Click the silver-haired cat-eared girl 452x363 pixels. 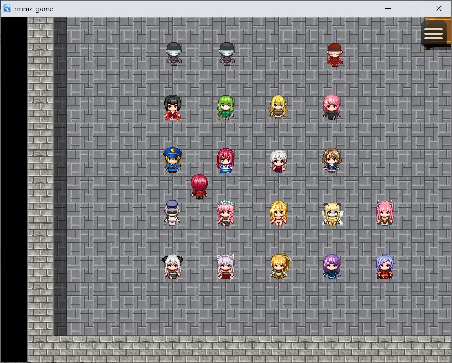point(225,267)
